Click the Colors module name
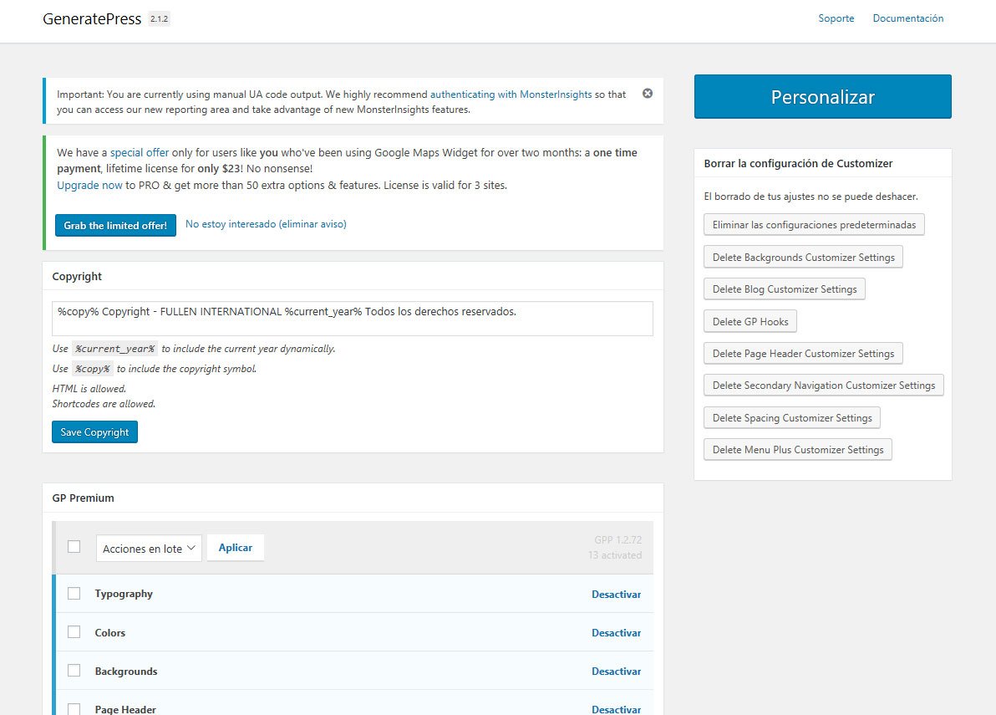This screenshot has width=996, height=715. pos(110,632)
